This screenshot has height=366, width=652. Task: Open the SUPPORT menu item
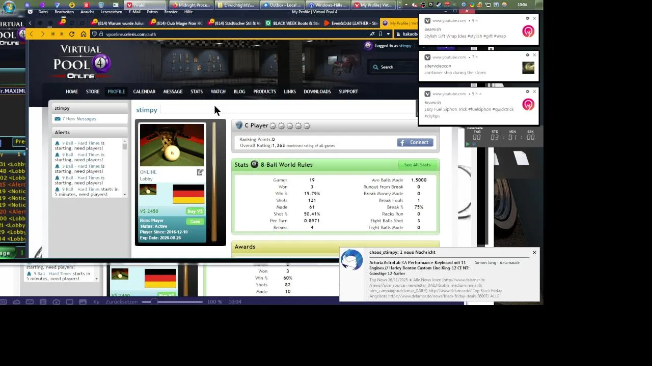[x=348, y=91]
